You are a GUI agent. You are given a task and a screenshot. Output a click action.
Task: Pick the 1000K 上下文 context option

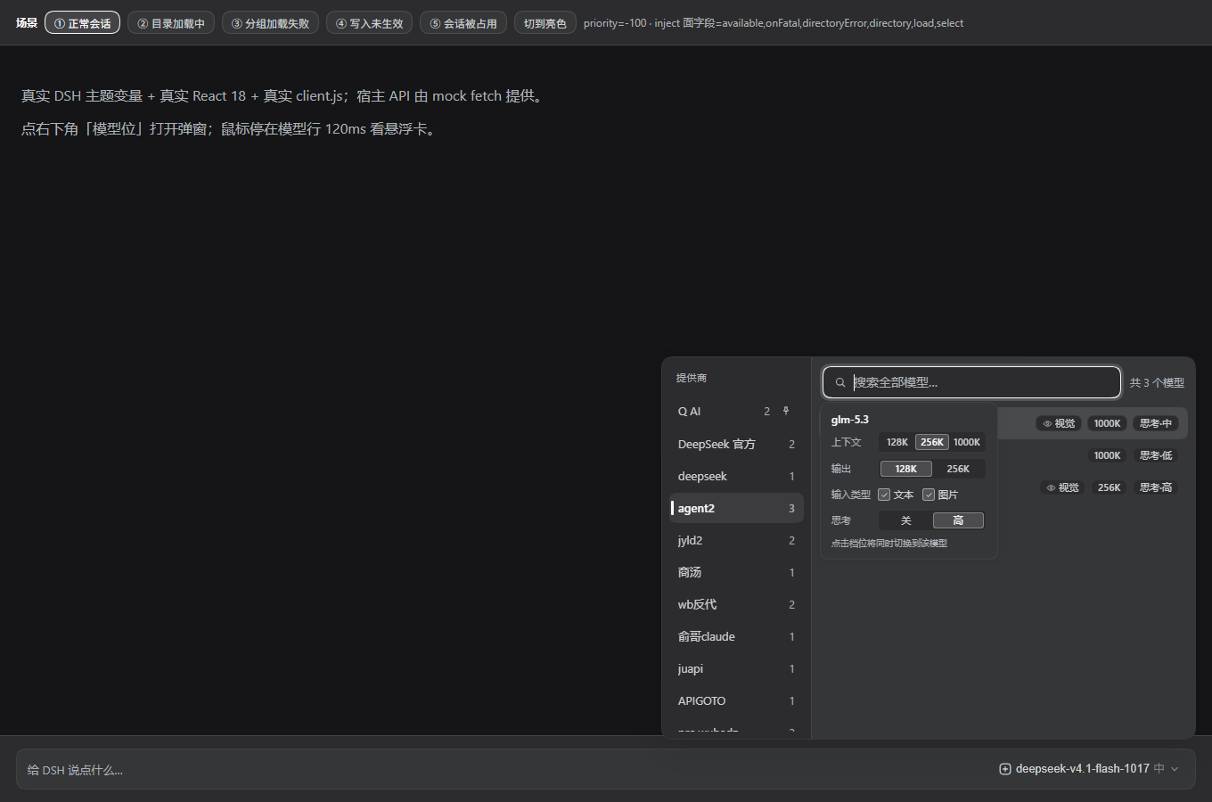pos(967,442)
